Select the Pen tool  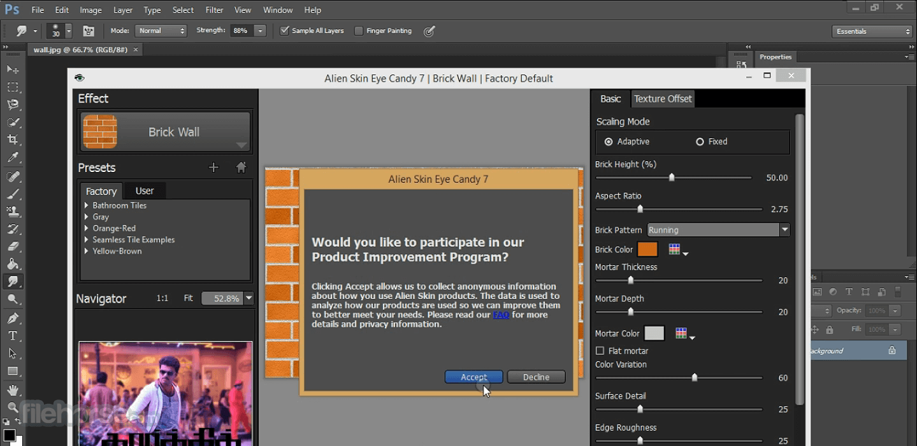13,318
